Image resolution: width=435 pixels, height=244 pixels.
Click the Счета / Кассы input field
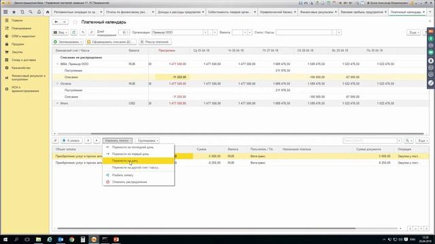tap(304, 33)
